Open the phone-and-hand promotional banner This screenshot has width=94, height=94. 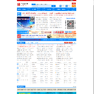click(x=26, y=23)
